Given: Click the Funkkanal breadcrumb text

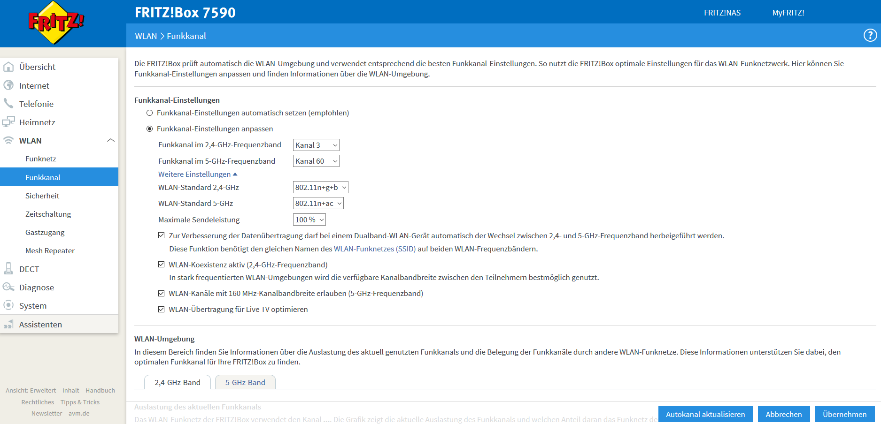Looking at the screenshot, I should [x=186, y=36].
